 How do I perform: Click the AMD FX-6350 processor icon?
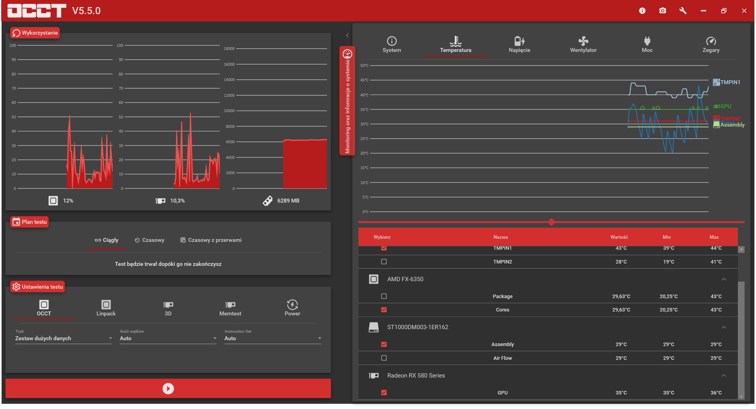(x=374, y=279)
